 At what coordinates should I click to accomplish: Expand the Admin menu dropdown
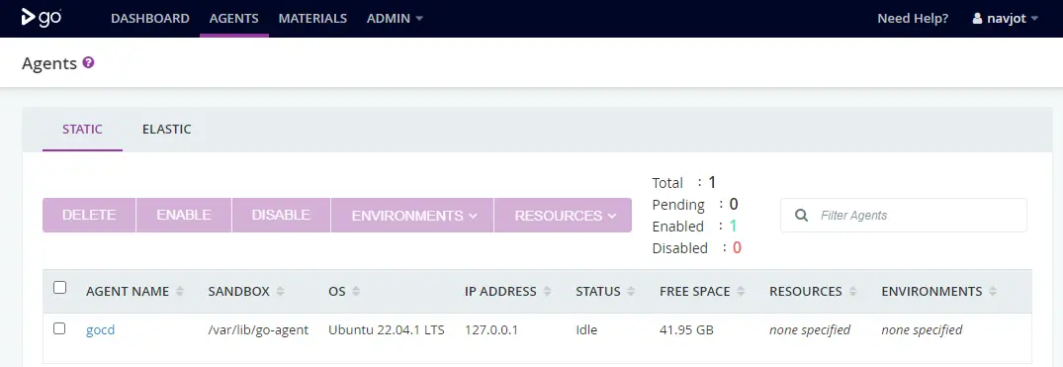click(395, 19)
